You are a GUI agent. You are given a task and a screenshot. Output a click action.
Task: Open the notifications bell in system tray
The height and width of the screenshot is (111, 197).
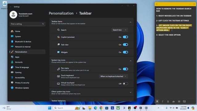[x=188, y=108]
